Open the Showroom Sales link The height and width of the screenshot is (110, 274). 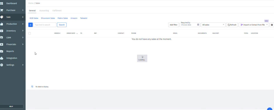pyautogui.click(x=48, y=18)
